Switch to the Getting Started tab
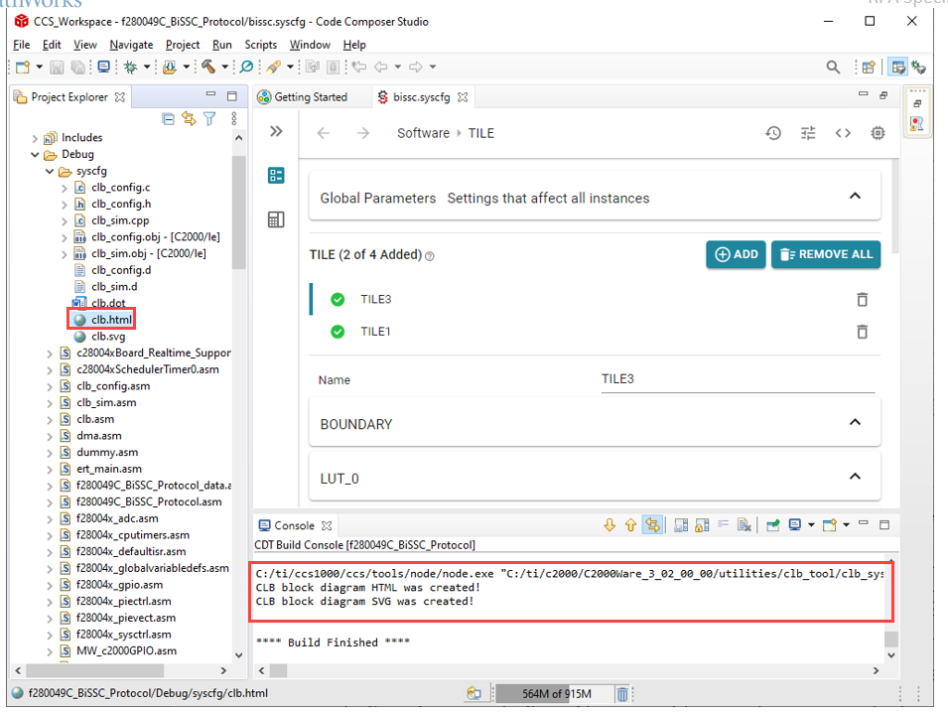This screenshot has height=712, width=948. point(310,97)
